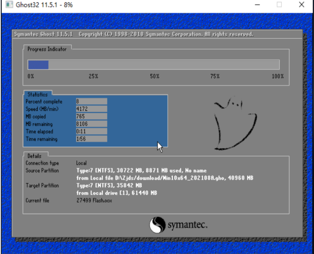
Task: Select the Statistics panel heading
Action: (x=38, y=95)
